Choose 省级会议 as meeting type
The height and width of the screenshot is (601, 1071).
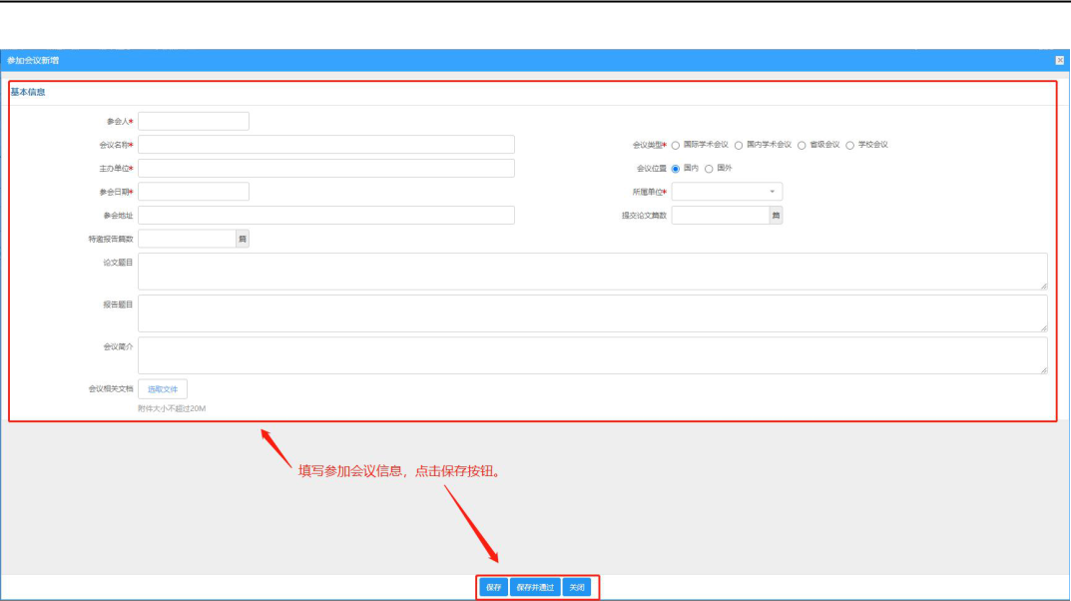tap(802, 146)
